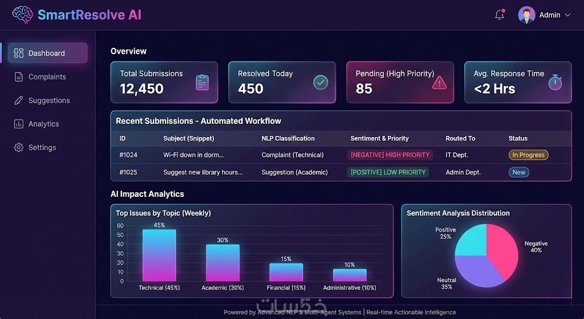Screen dimensions: 584x319
Task: Click the Settings gear icon in sidebar
Action: [x=19, y=147]
